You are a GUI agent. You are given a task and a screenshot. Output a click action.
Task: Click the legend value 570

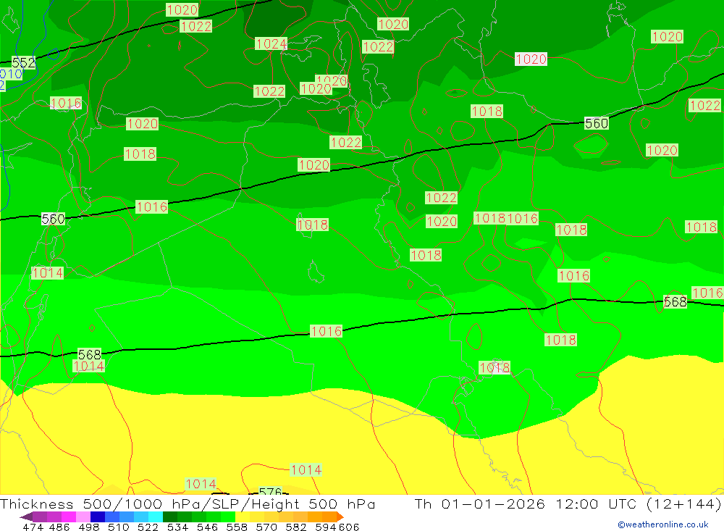click(266, 527)
